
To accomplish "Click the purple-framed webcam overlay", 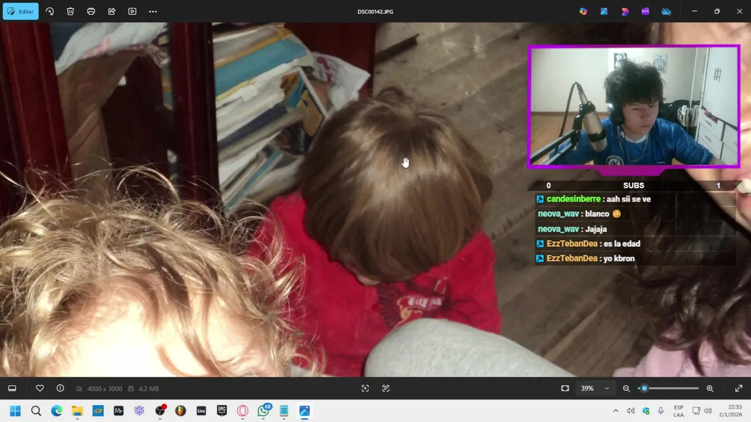I will 634,107.
